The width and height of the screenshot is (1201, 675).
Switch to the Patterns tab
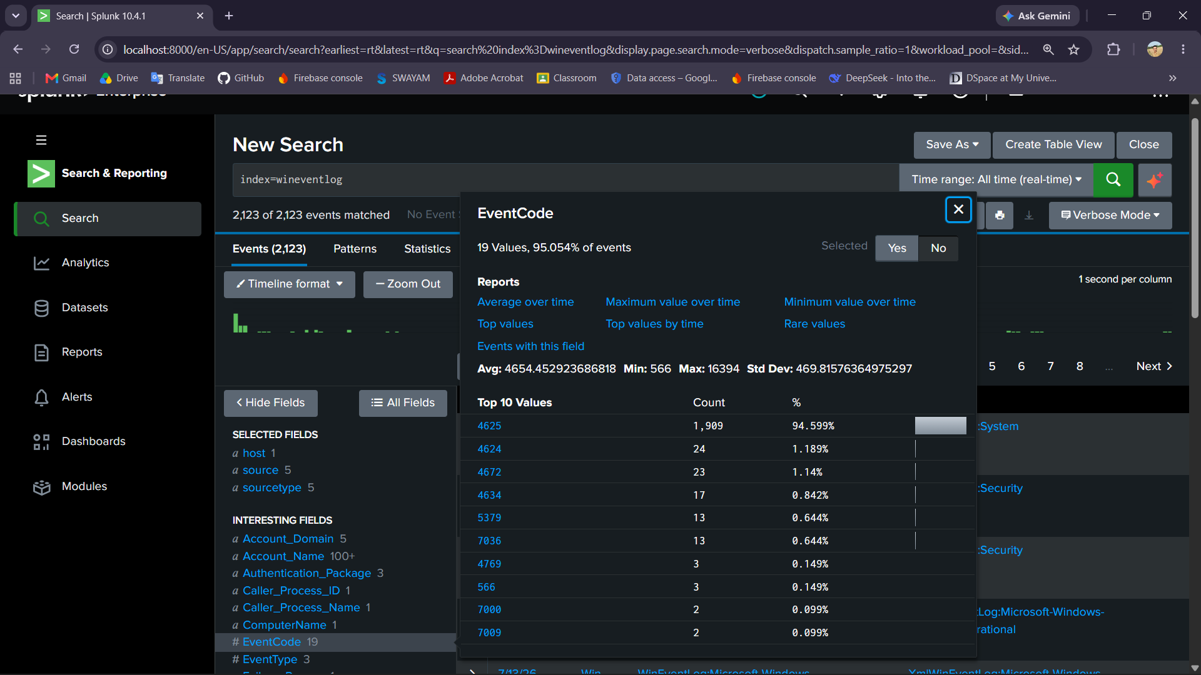point(355,249)
